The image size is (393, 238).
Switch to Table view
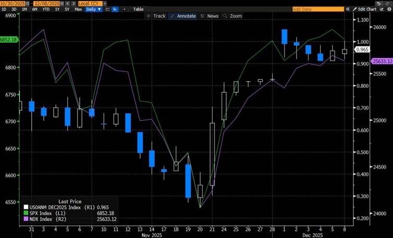coord(138,9)
